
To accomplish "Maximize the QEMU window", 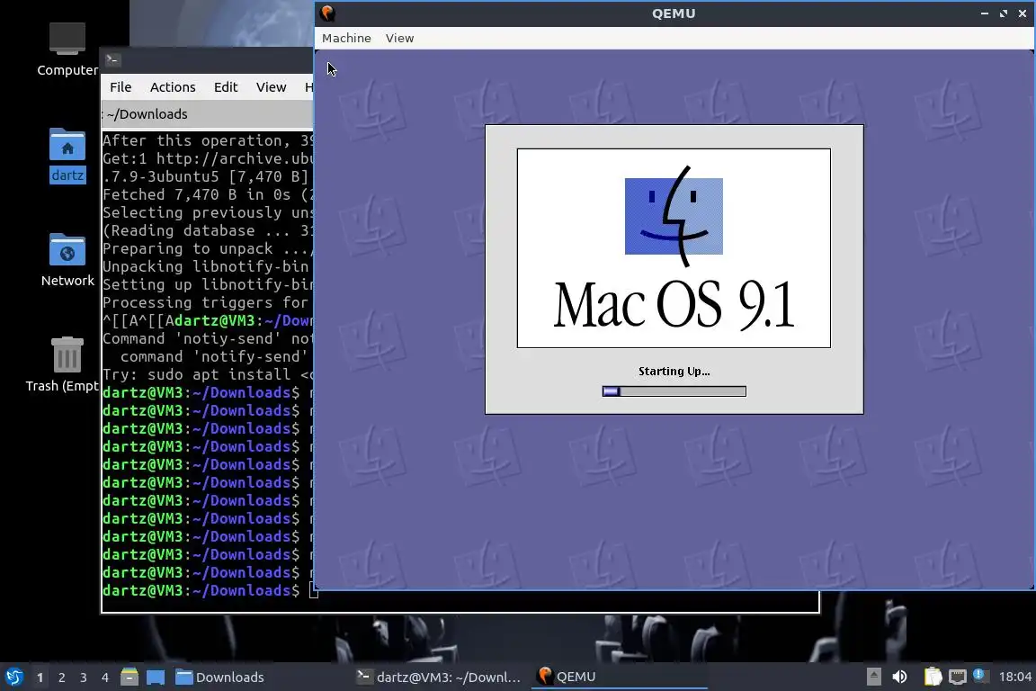I will click(x=1004, y=13).
